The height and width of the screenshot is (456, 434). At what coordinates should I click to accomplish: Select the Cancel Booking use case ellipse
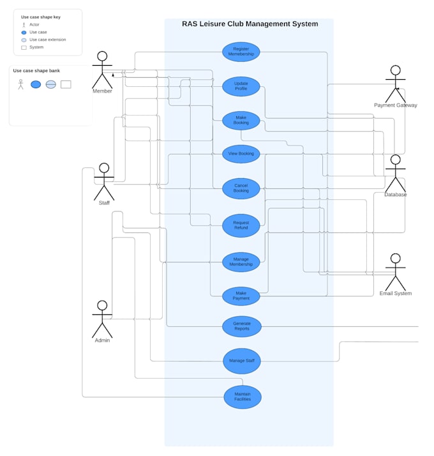pos(241,188)
